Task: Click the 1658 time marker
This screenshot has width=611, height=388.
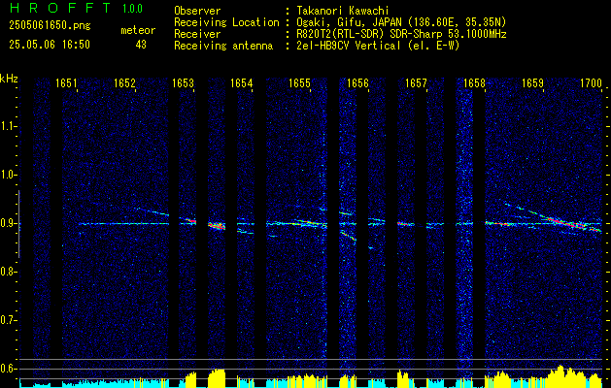Action: click(x=474, y=83)
